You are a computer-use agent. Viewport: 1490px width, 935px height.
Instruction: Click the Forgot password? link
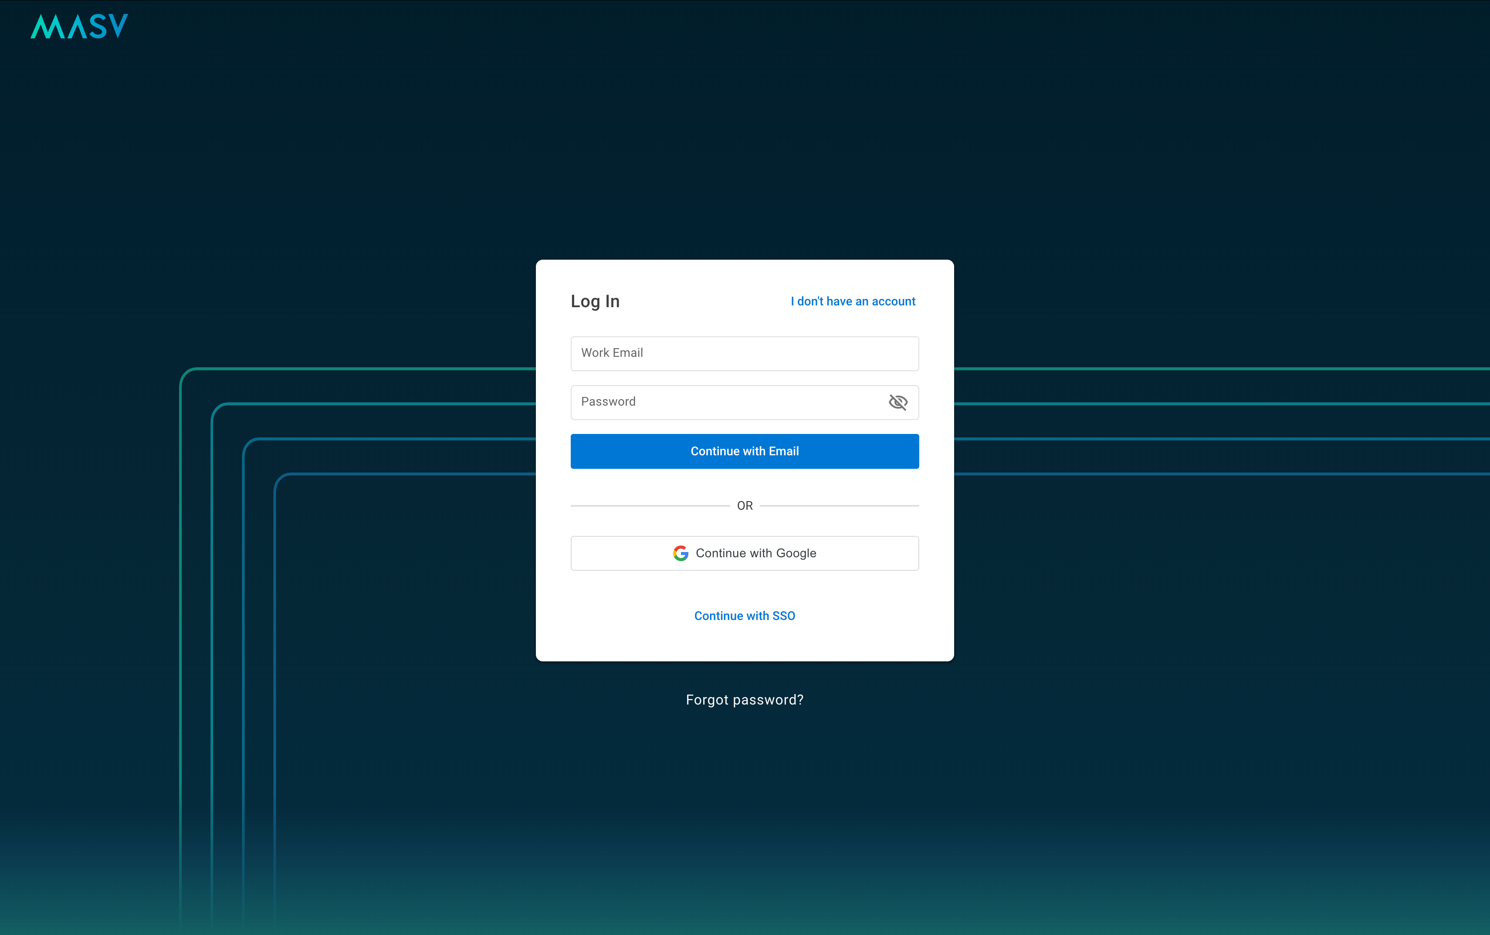coord(745,700)
